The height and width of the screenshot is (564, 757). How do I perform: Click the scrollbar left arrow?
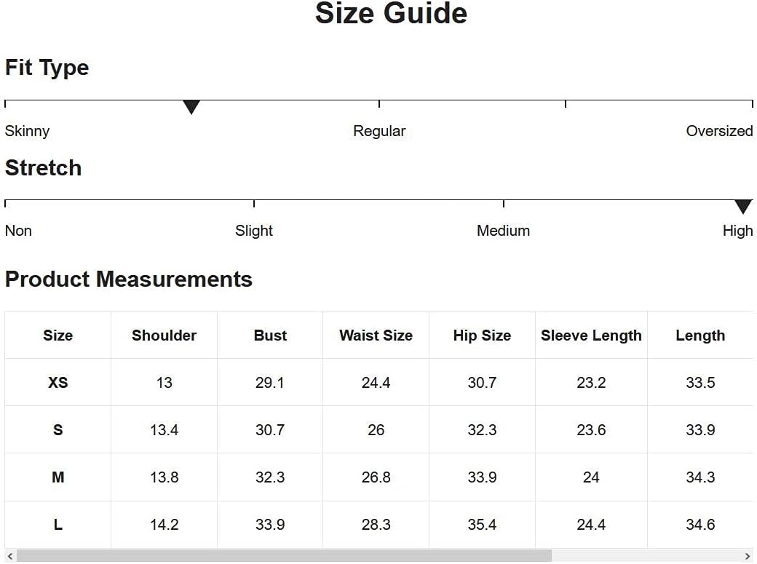(9, 556)
